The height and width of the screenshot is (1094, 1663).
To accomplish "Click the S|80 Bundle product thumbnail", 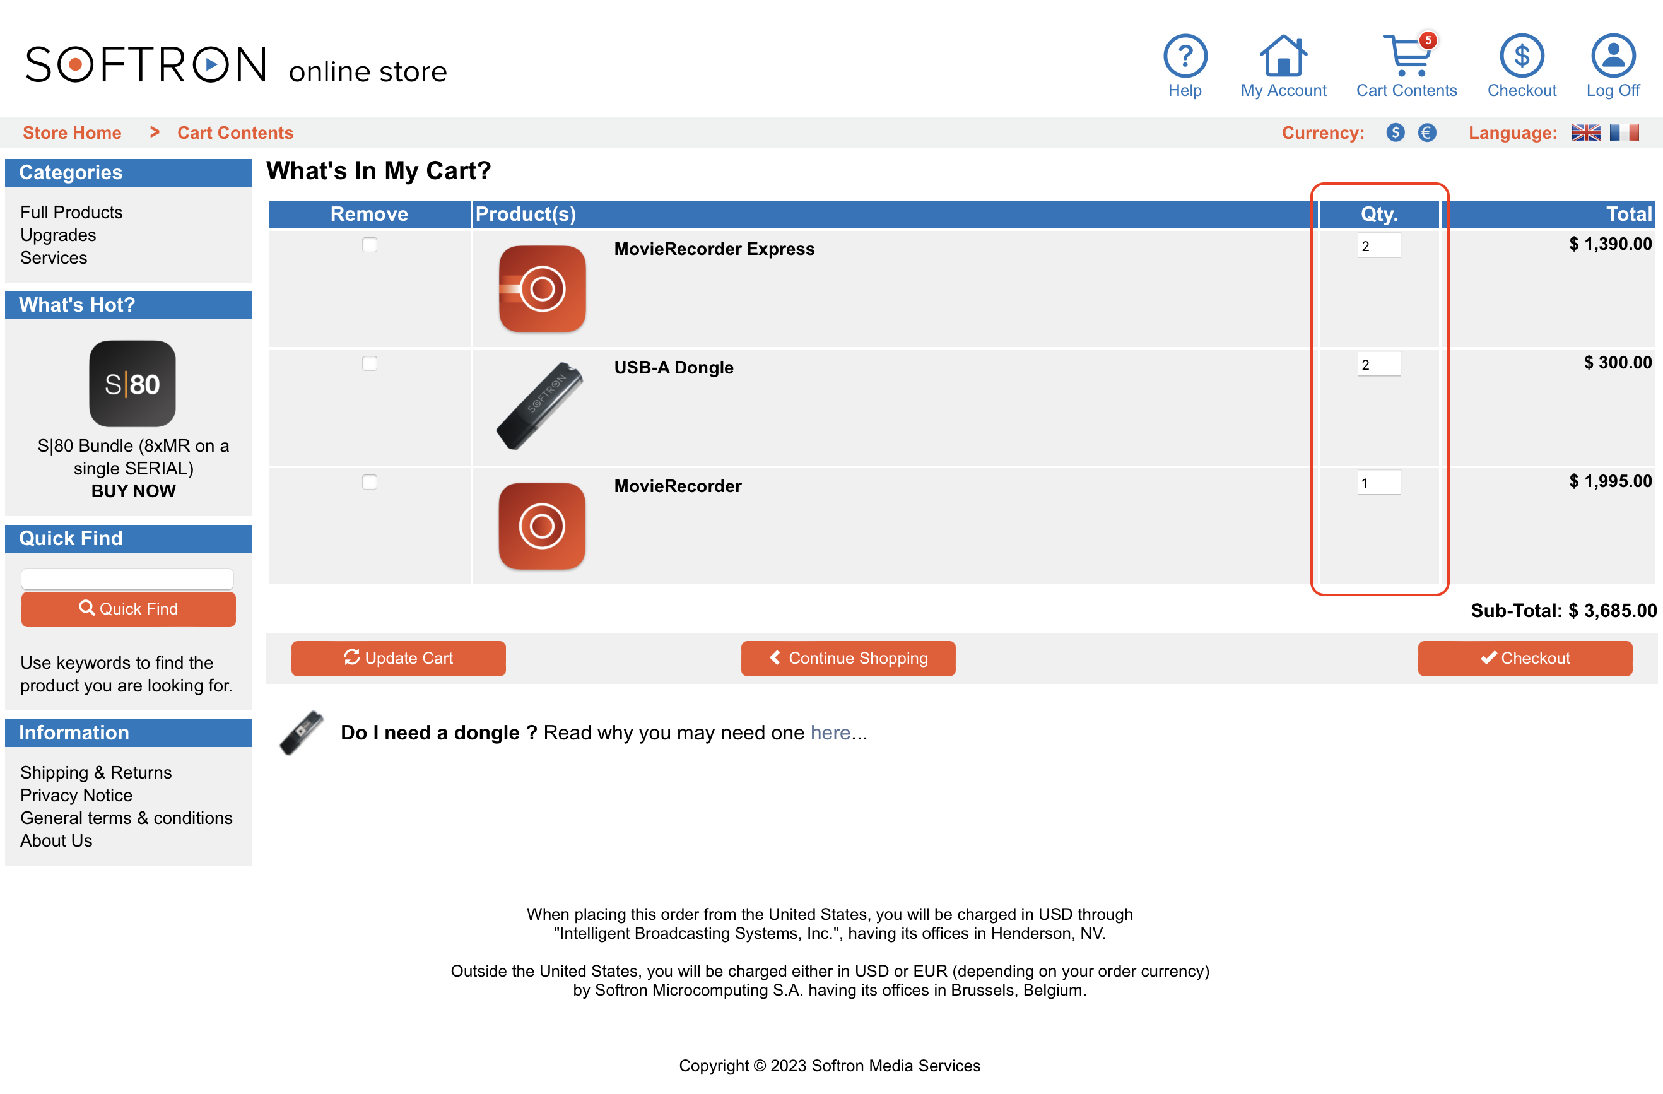I will pyautogui.click(x=131, y=386).
